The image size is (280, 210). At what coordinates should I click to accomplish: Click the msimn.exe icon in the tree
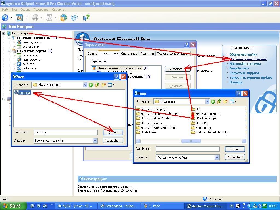19,68
